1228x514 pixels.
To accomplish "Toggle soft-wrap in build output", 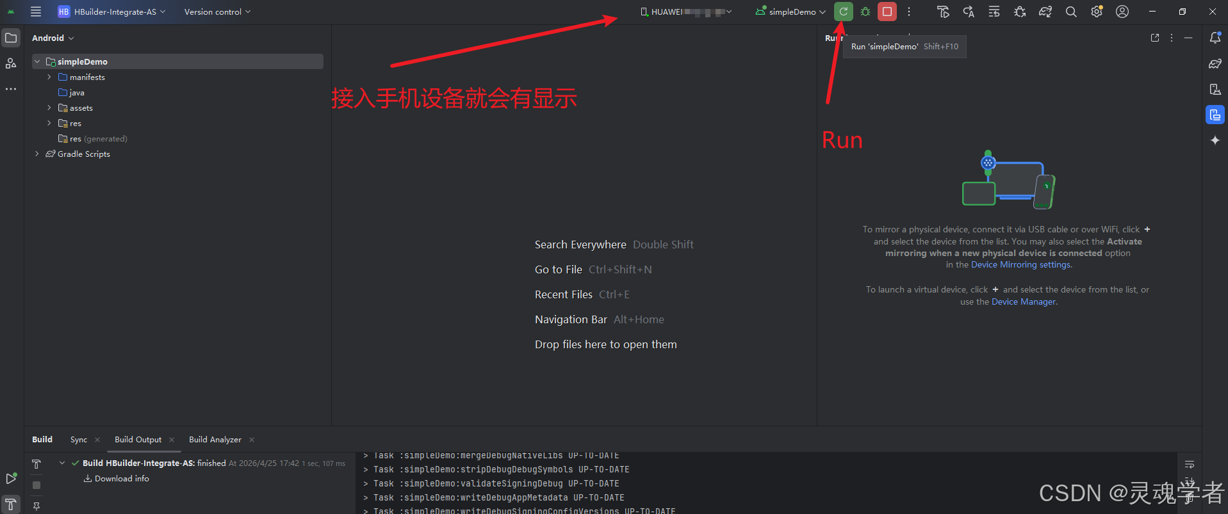I will 1190,465.
